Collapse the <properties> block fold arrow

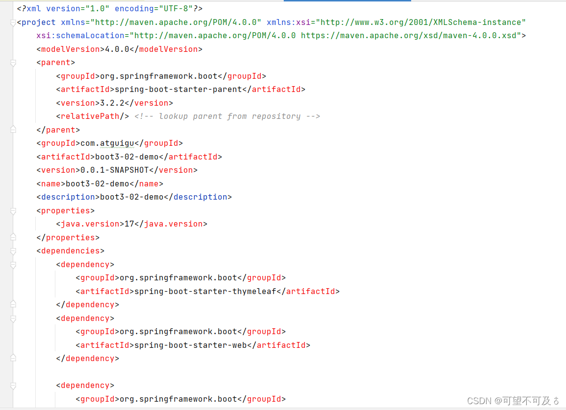(x=13, y=210)
